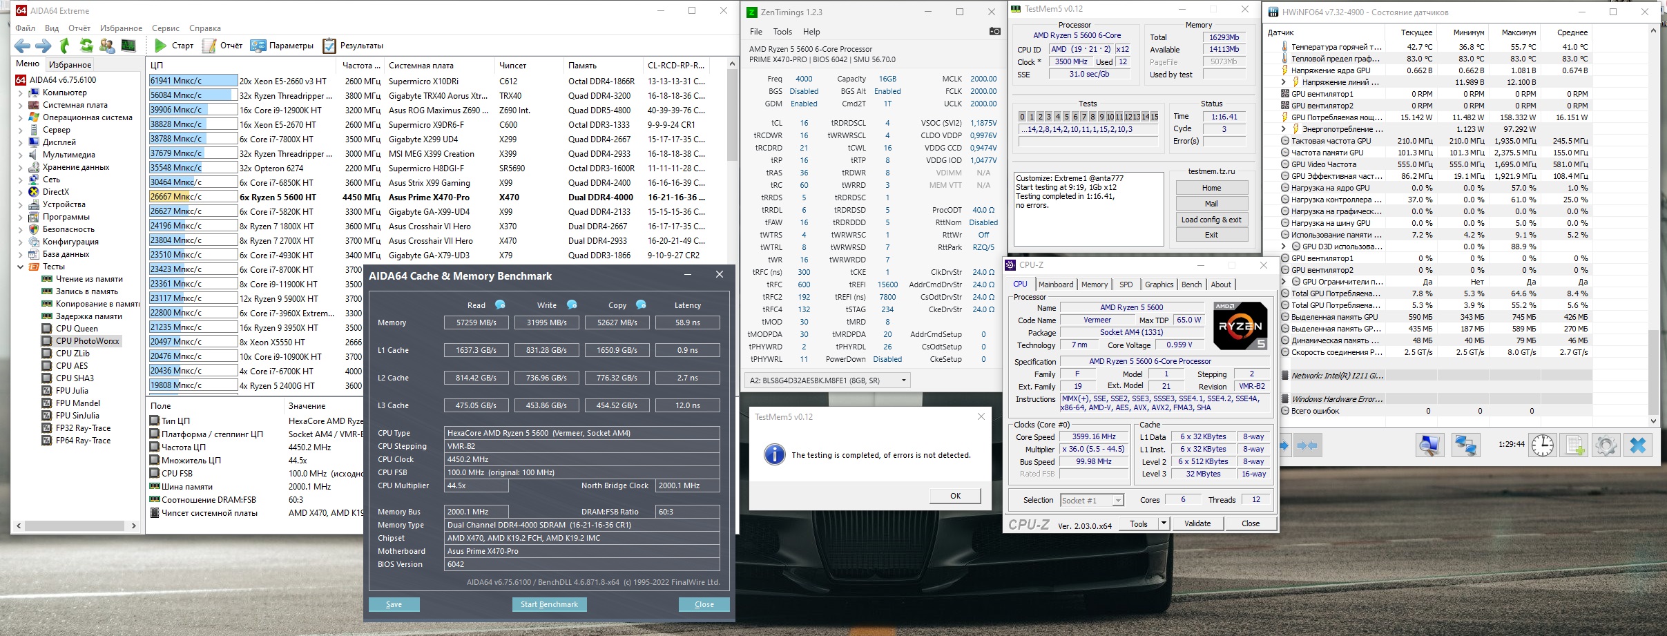Click the AIDA64 back navigation arrow
1667x636 pixels.
[x=22, y=46]
